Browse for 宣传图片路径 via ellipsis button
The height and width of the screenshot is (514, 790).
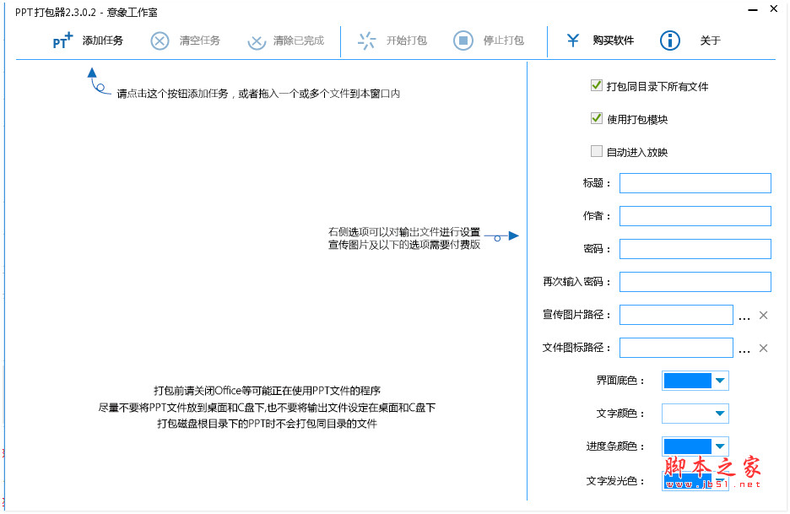coord(744,317)
